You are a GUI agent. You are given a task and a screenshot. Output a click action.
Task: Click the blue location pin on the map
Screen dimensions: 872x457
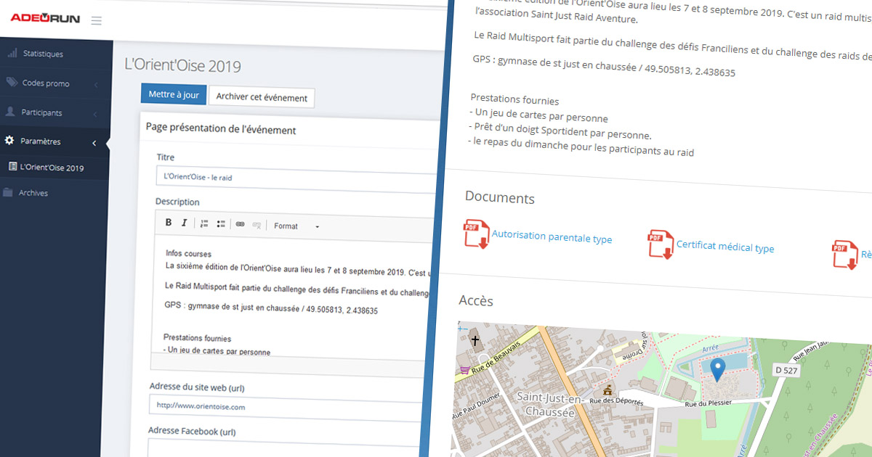click(x=716, y=371)
